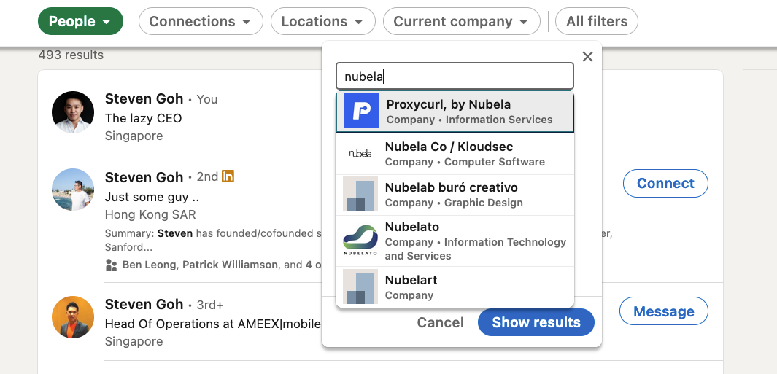Click the Proxycurl logo icon
The image size is (777, 374).
pyautogui.click(x=362, y=112)
